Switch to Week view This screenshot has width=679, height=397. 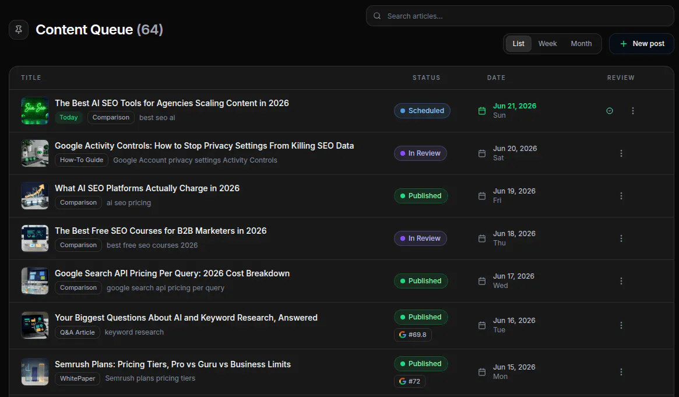pyautogui.click(x=547, y=44)
